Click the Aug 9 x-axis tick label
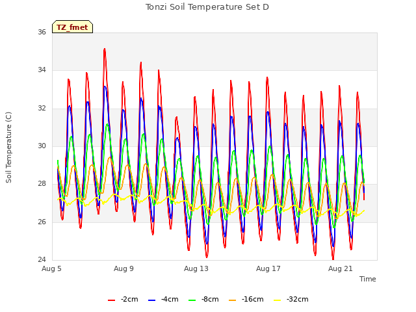Screen dimensions: 416x312 (123, 268)
